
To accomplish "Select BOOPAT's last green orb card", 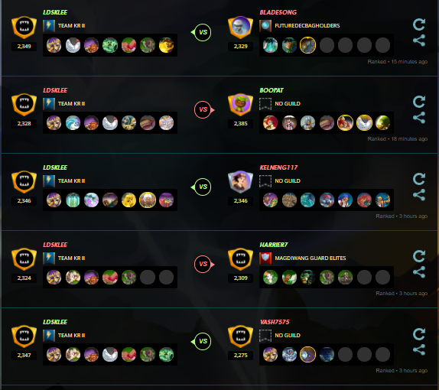I will tap(382, 122).
